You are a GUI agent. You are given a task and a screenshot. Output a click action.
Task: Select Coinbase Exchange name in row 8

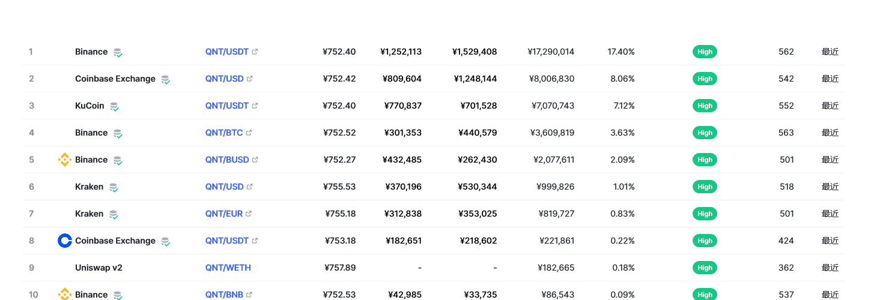pos(115,241)
